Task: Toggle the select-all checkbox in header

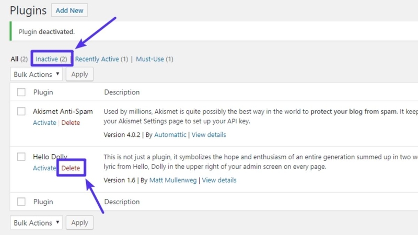Action: point(21,92)
